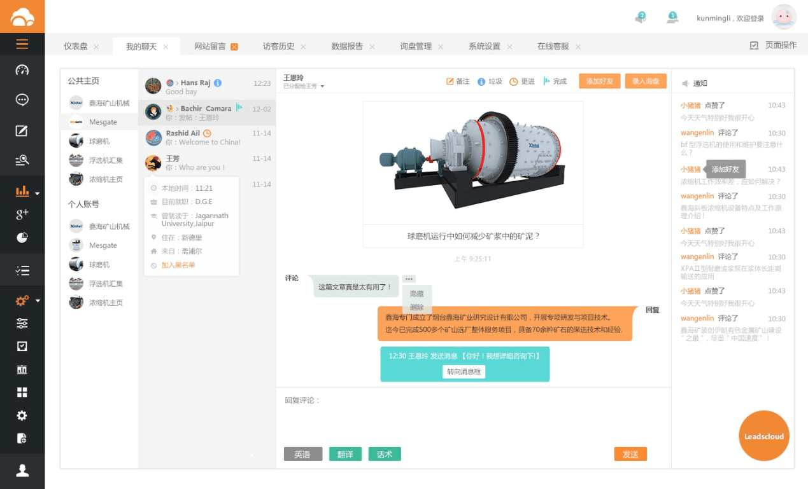Viewport: 808px width, 489px height.
Task: Open the Google+ sidebar icon
Action: click(22, 214)
